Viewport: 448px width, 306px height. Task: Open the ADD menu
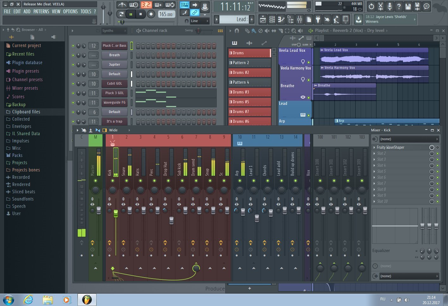click(x=27, y=11)
